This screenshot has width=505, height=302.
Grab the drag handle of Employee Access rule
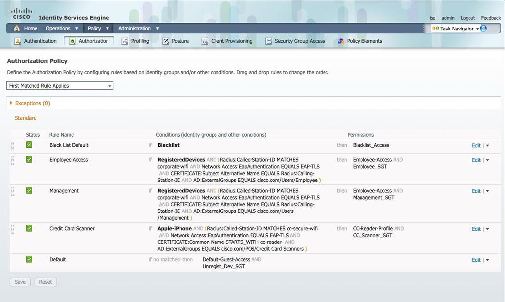pos(12,161)
